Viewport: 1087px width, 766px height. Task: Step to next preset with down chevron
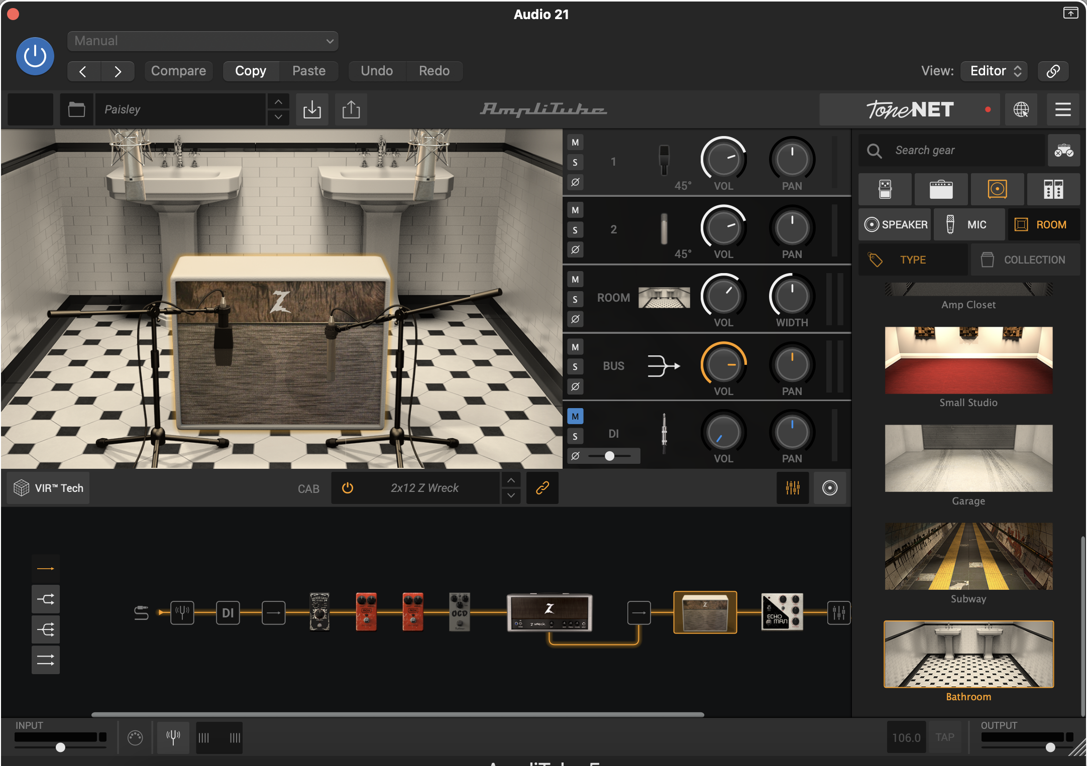pyautogui.click(x=278, y=117)
